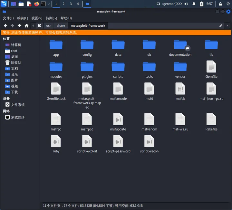Go to parent folder with up arrow
This screenshot has height=210, width=232.
point(19,25)
